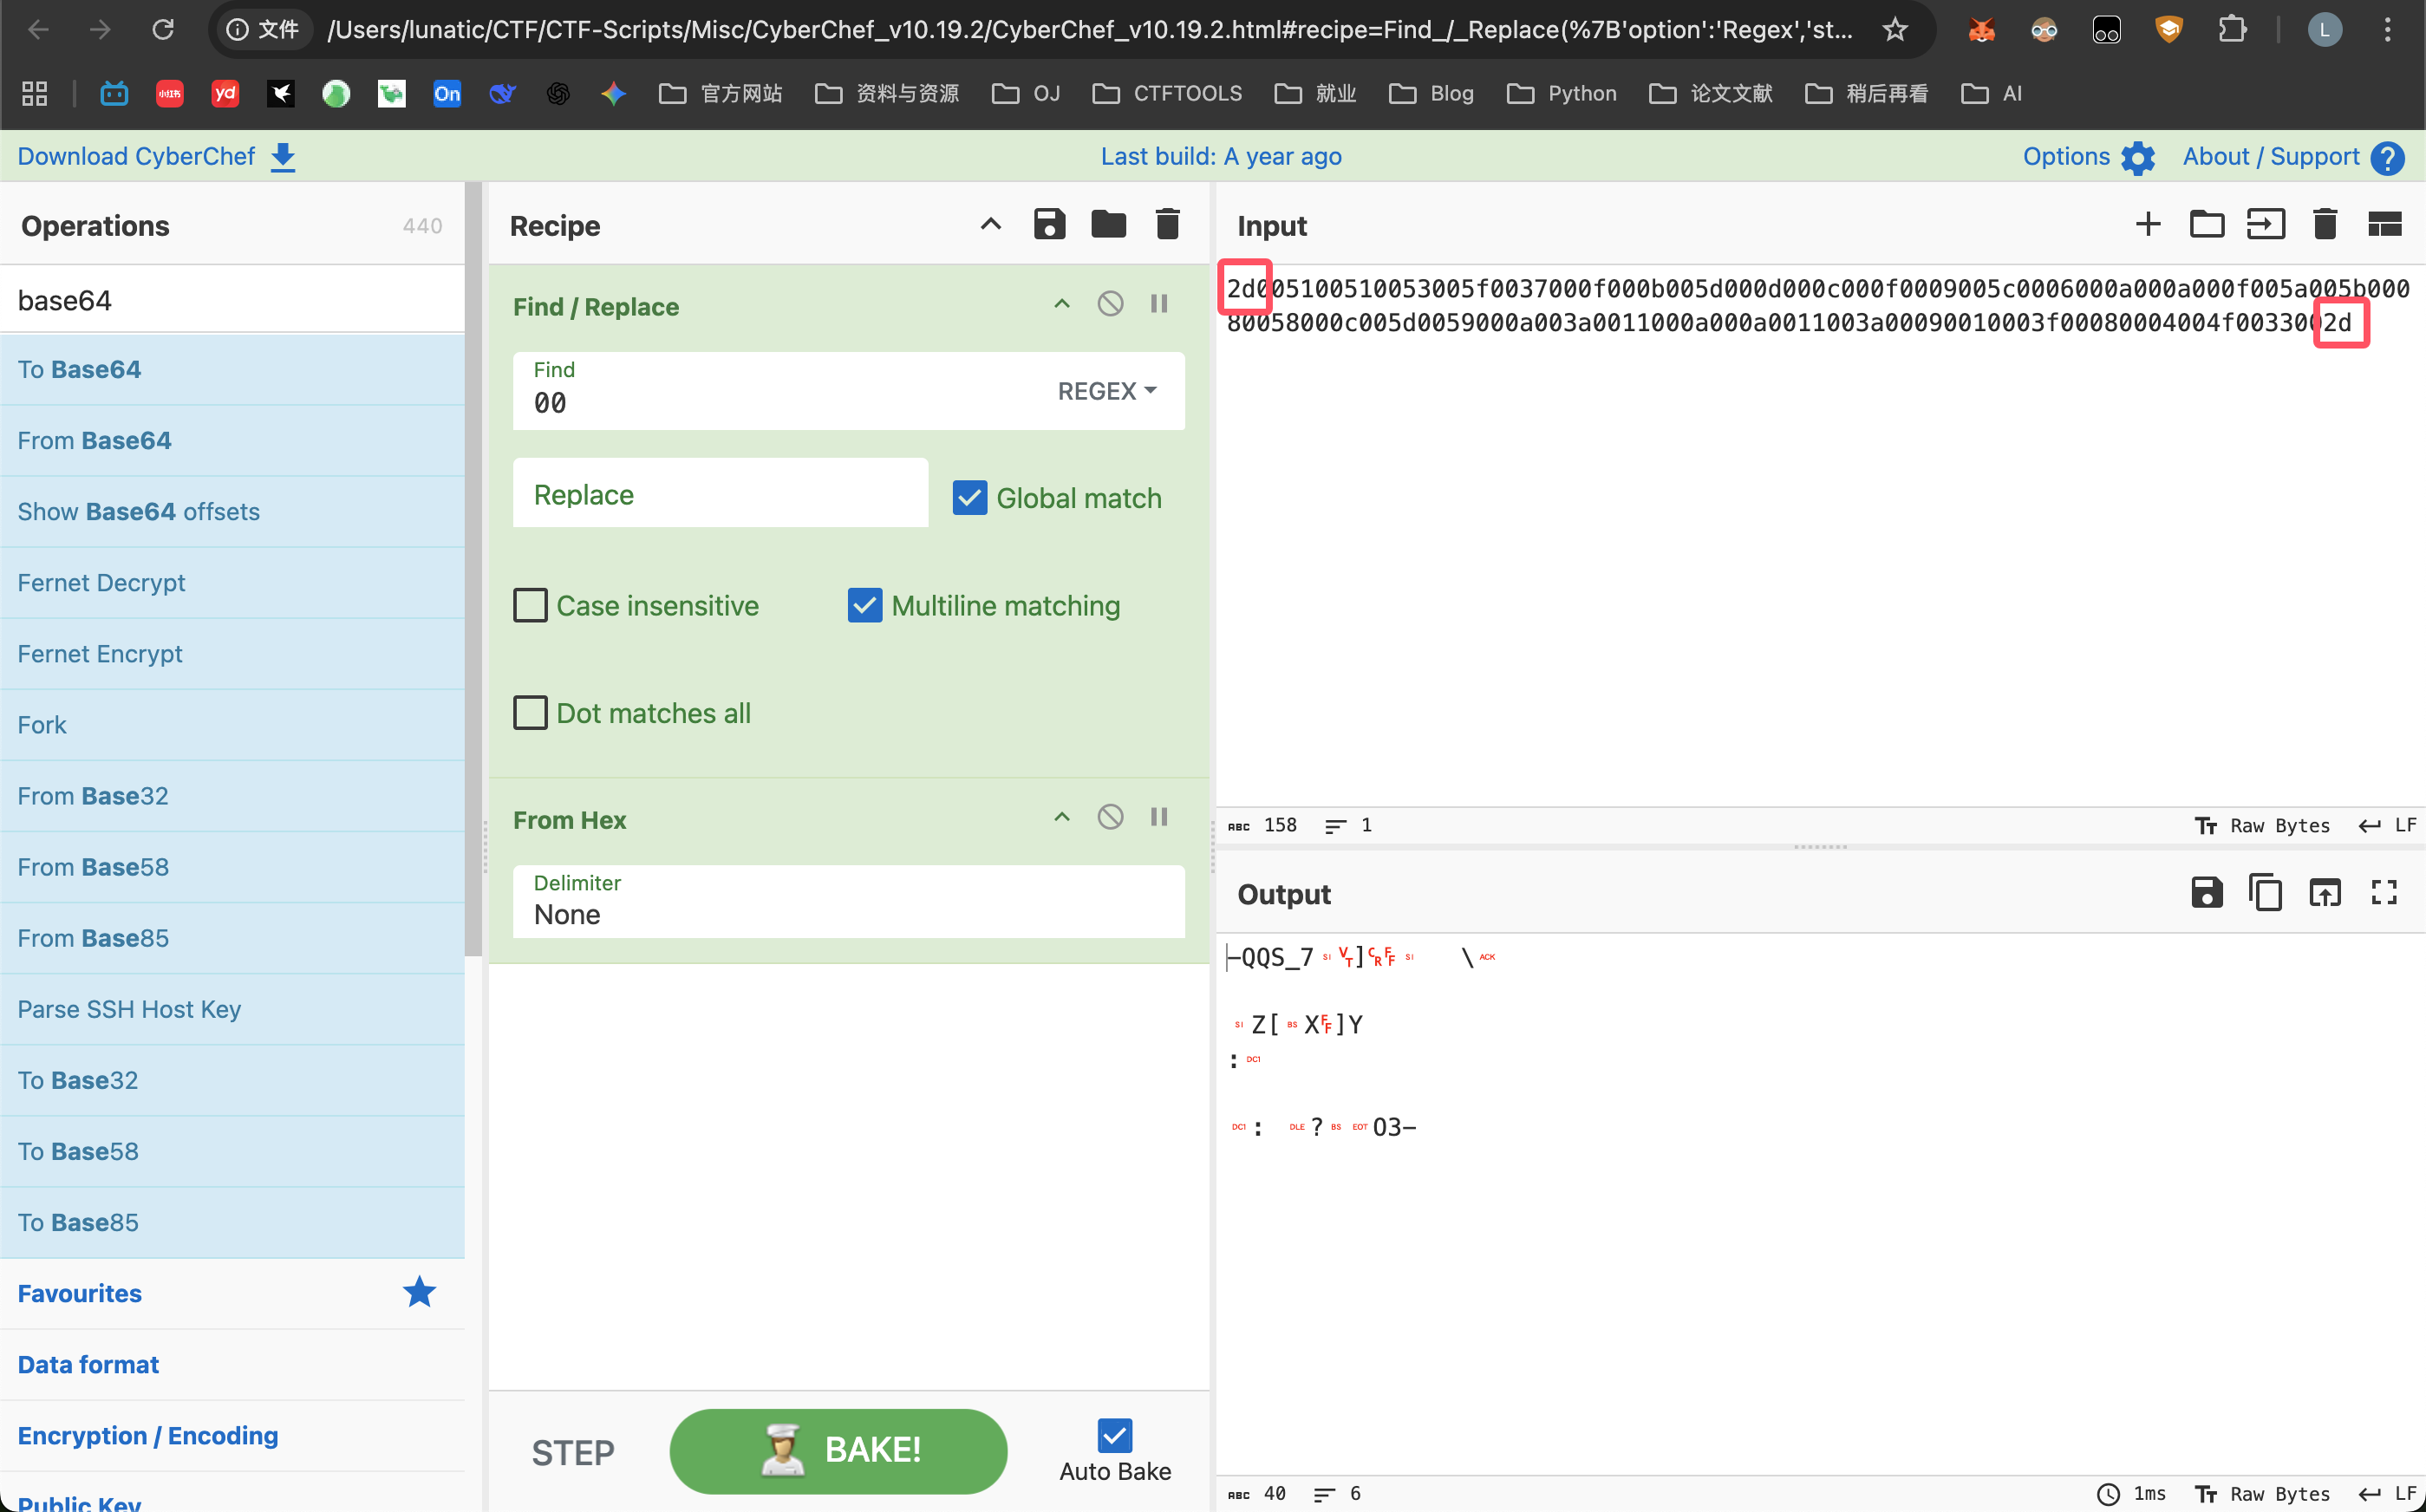
Task: Set breakpoint on From Hex
Action: 1159,817
